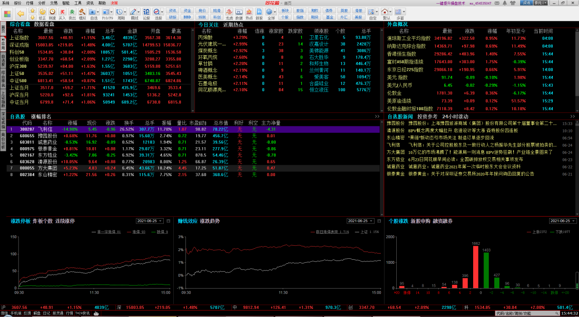Image resolution: width=579 pixels, height=317 pixels.
Task: Open the 论股 discussion icon
Action: (x=147, y=13)
